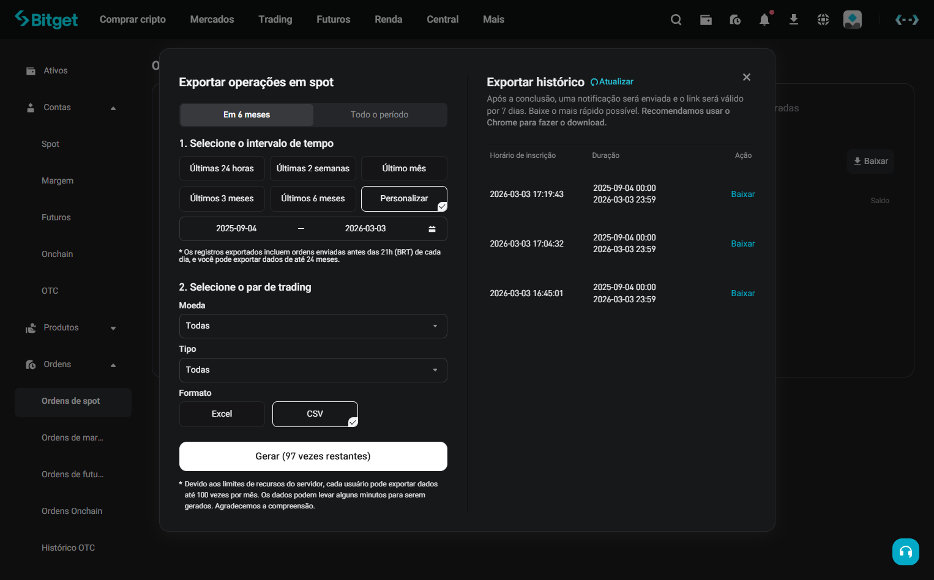Open the Futuros top menu

[x=334, y=20]
